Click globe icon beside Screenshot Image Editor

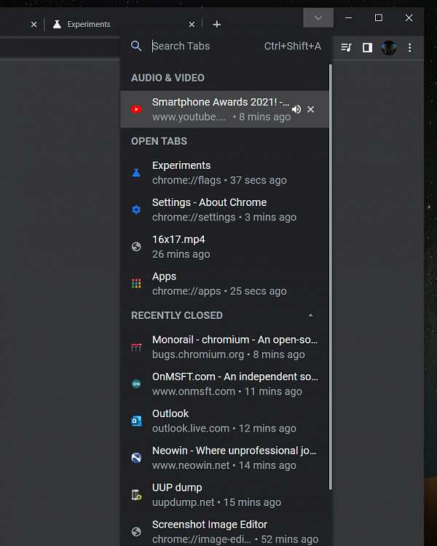click(x=136, y=531)
